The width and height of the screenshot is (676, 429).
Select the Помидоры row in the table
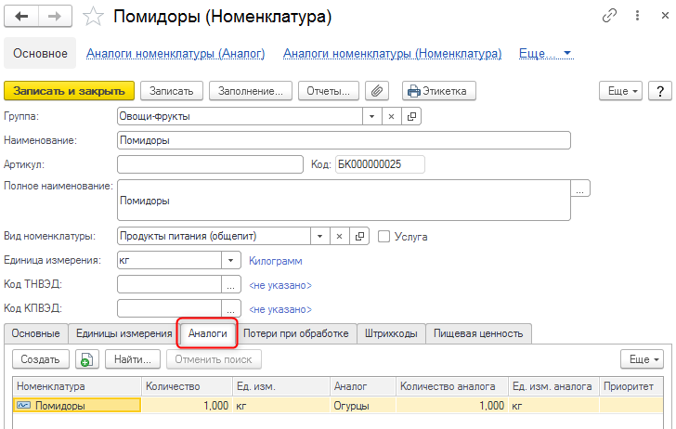tap(78, 405)
